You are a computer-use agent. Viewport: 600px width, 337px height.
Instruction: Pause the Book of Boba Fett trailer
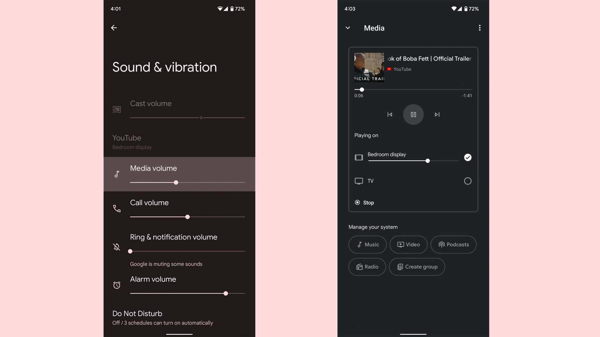(x=413, y=115)
